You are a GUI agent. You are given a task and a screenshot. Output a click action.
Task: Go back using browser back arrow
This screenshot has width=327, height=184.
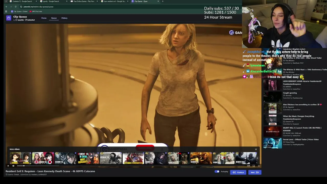6,7
